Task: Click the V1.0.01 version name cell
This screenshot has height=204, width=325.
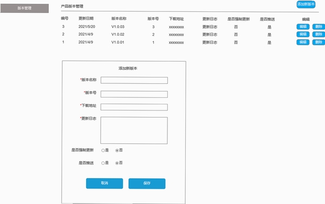Action: [x=118, y=42]
